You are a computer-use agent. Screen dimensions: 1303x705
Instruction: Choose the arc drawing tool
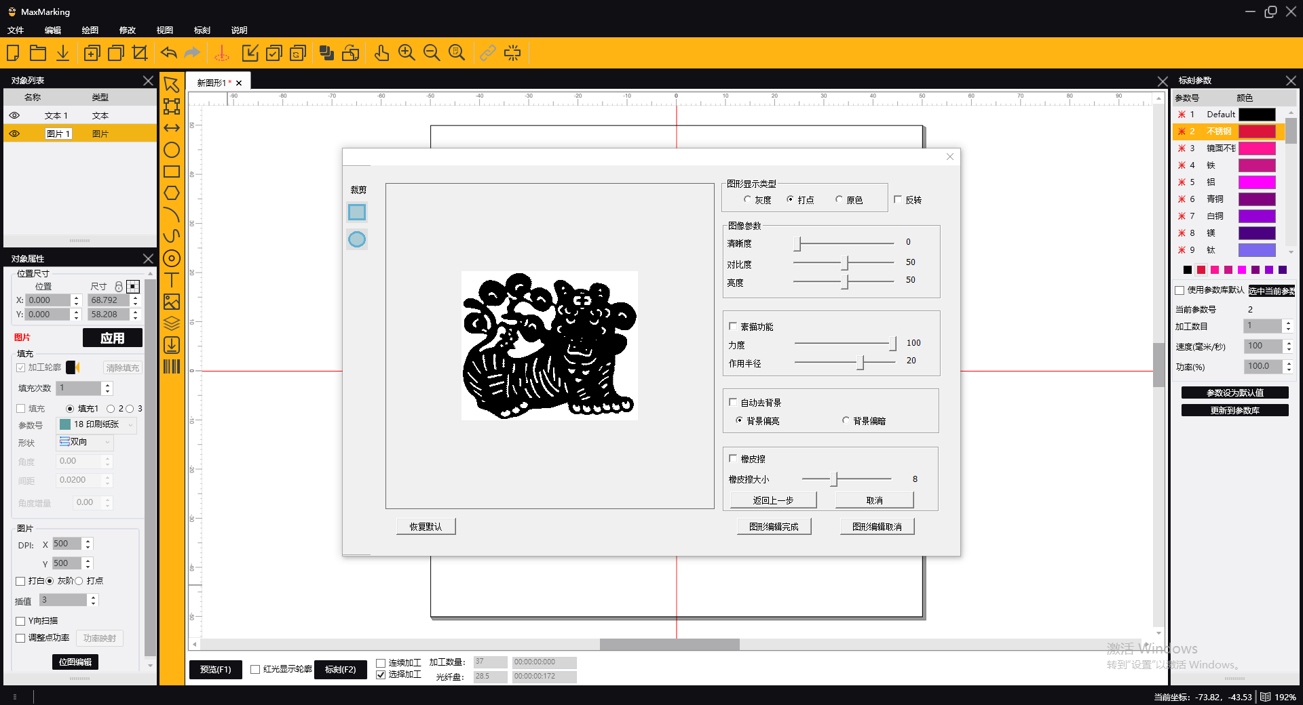172,215
